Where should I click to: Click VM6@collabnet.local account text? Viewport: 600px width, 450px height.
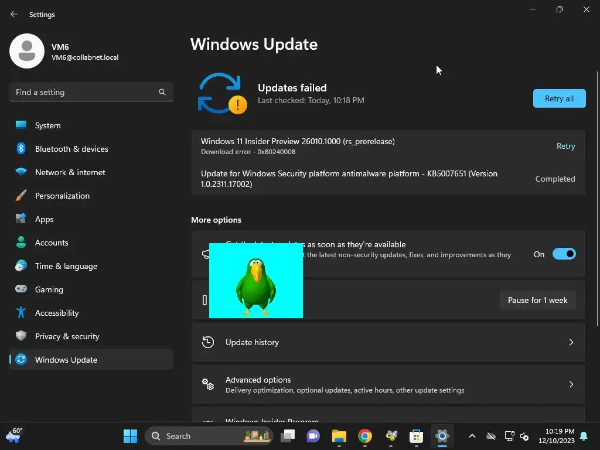click(85, 57)
